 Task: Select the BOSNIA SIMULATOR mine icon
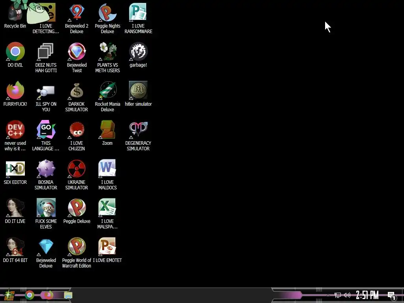[46, 168]
